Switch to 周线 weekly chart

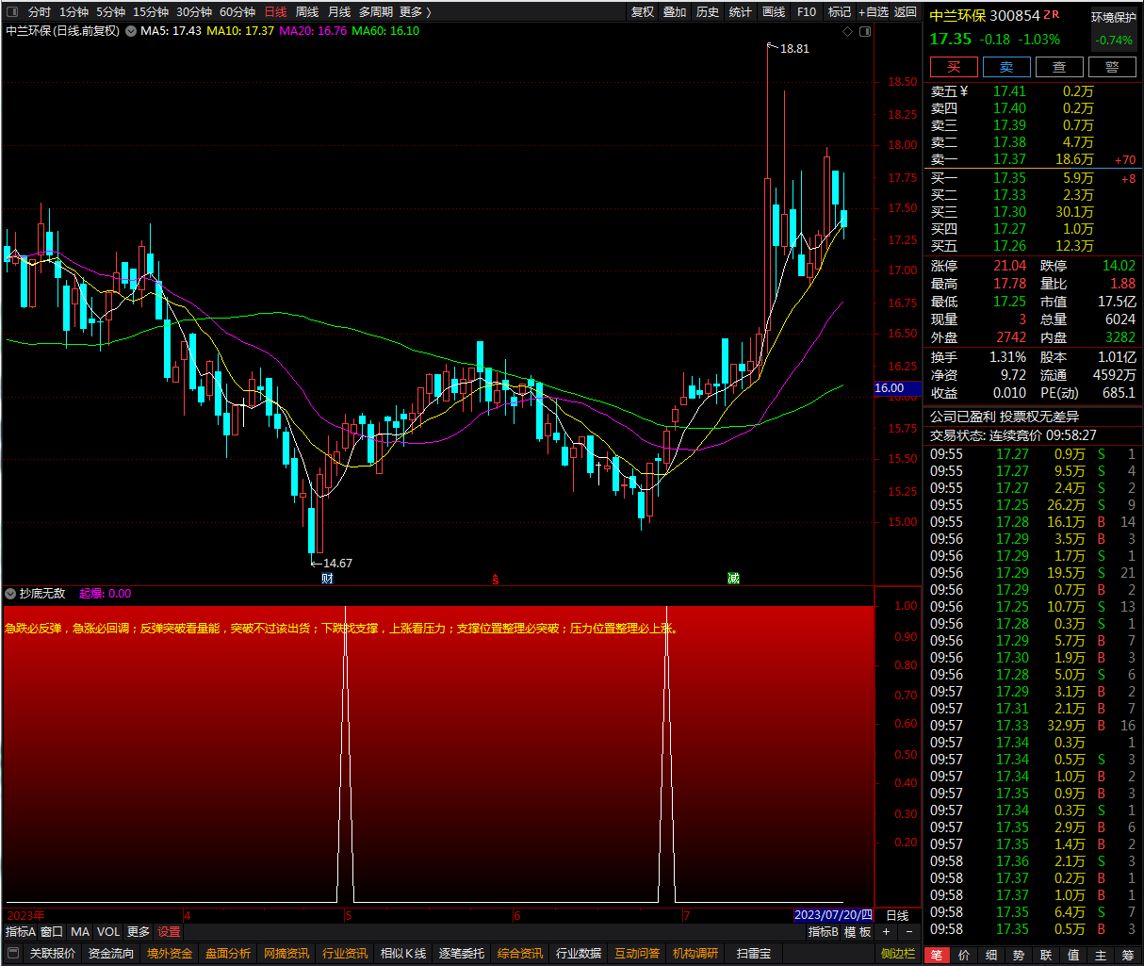click(x=307, y=11)
